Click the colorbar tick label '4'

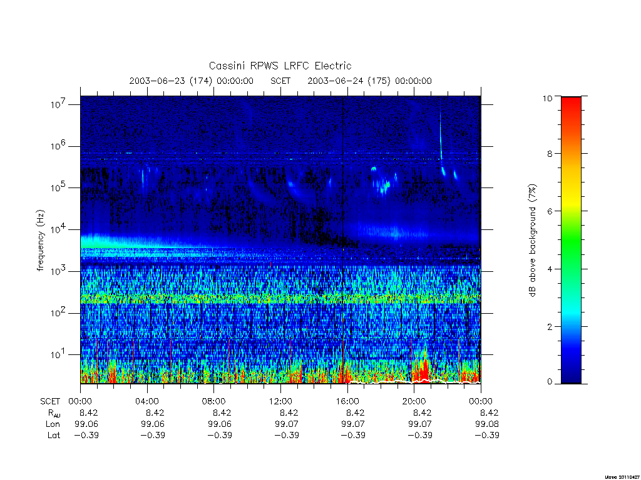pyautogui.click(x=550, y=269)
